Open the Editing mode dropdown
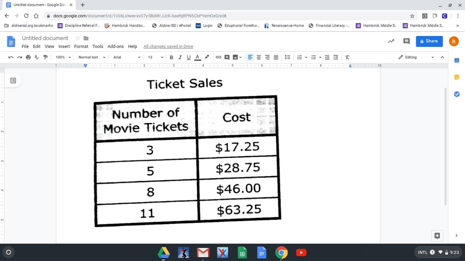The image size is (465, 261). click(x=417, y=57)
